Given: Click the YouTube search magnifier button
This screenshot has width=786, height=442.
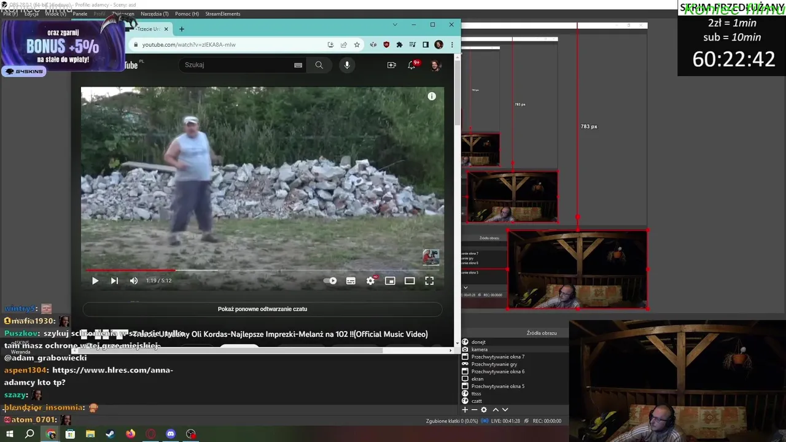Looking at the screenshot, I should pos(319,65).
